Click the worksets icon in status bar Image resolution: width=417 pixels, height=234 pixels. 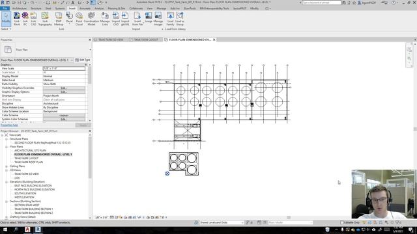click(196, 222)
